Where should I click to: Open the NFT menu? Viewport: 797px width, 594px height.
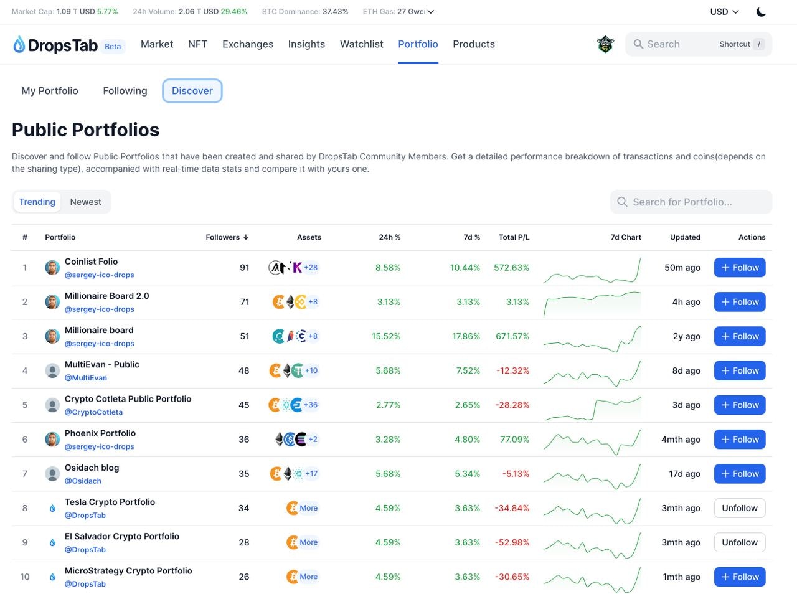tap(197, 44)
